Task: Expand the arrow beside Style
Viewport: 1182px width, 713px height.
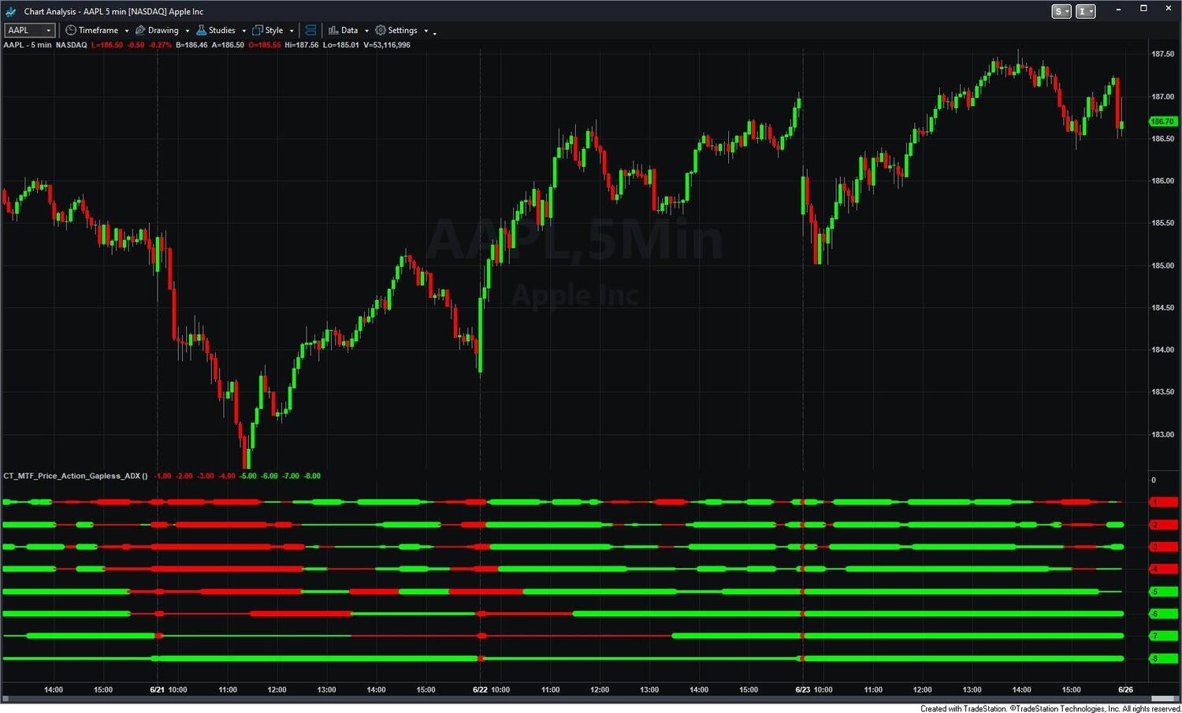Action: [292, 31]
